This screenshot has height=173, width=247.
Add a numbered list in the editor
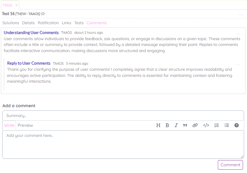[x=217, y=125]
